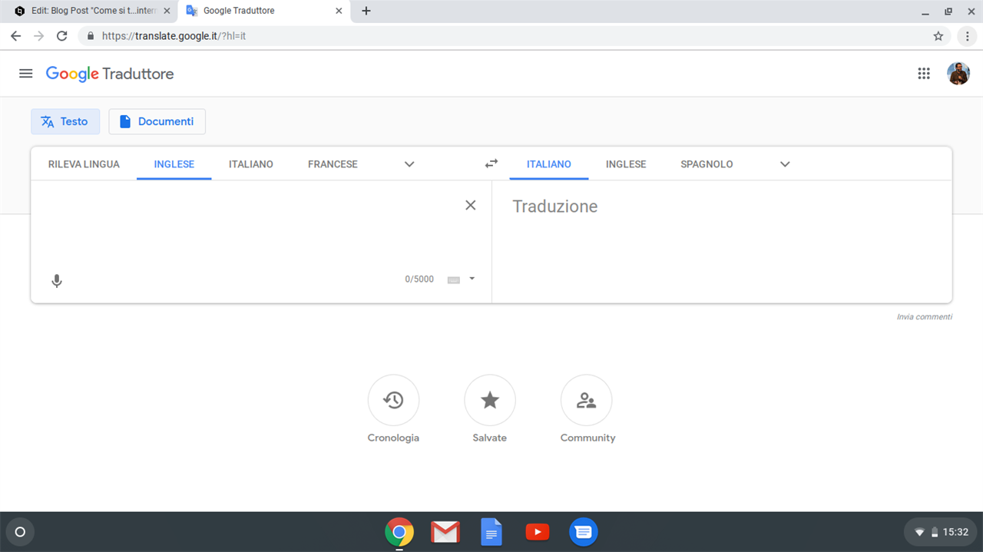The width and height of the screenshot is (983, 552).
Task: Switch to Documenti translation mode
Action: 157,121
